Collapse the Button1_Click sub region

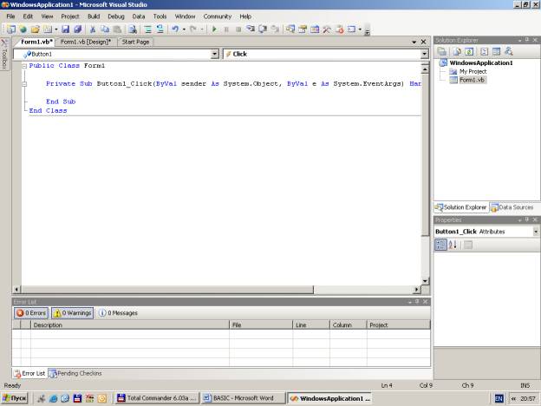pyautogui.click(x=24, y=84)
